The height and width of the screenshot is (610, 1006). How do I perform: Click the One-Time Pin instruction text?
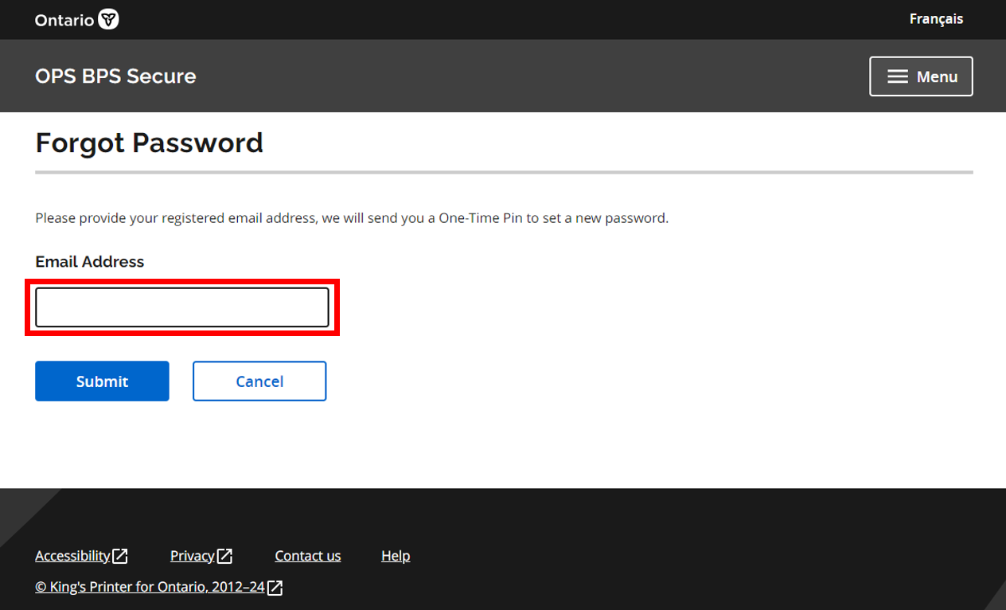tap(352, 218)
